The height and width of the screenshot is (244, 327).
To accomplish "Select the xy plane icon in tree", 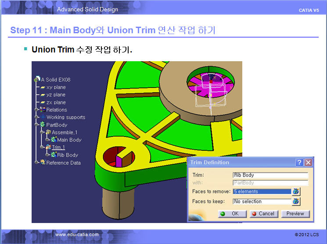I will (43, 87).
